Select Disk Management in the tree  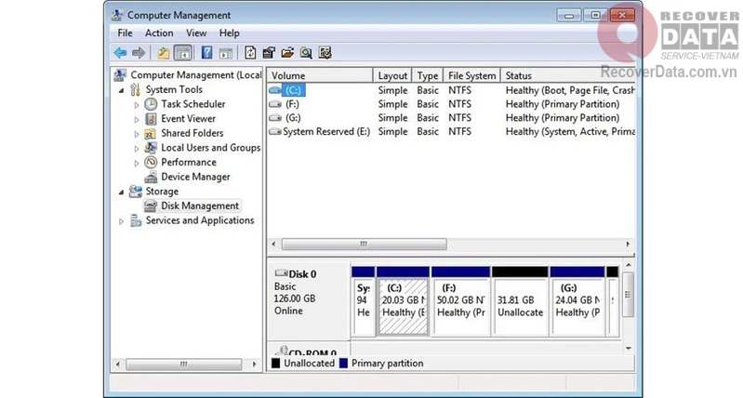point(200,206)
